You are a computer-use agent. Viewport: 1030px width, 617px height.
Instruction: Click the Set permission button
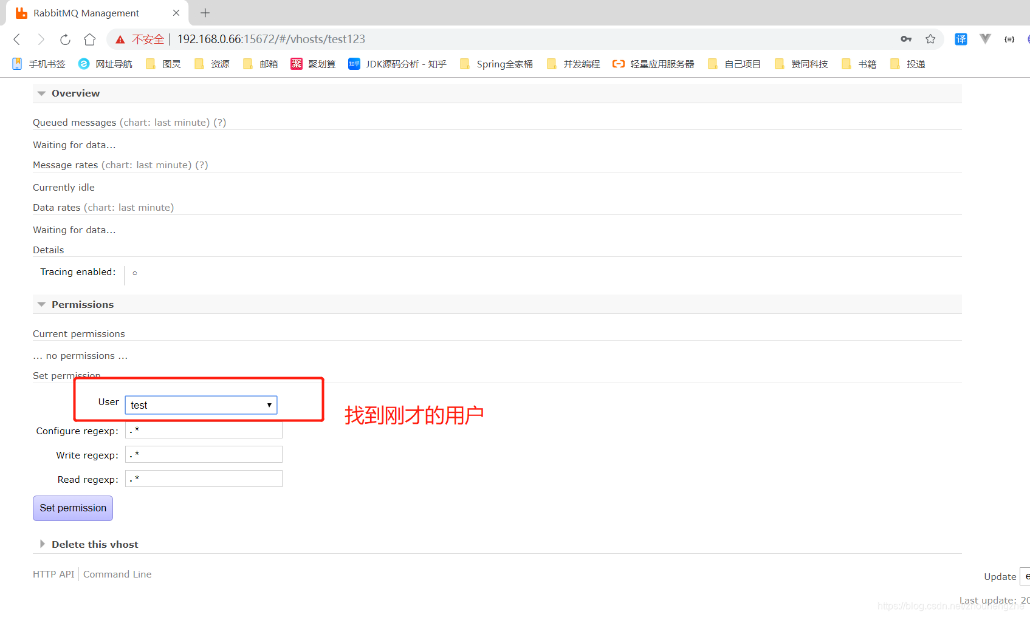tap(73, 508)
